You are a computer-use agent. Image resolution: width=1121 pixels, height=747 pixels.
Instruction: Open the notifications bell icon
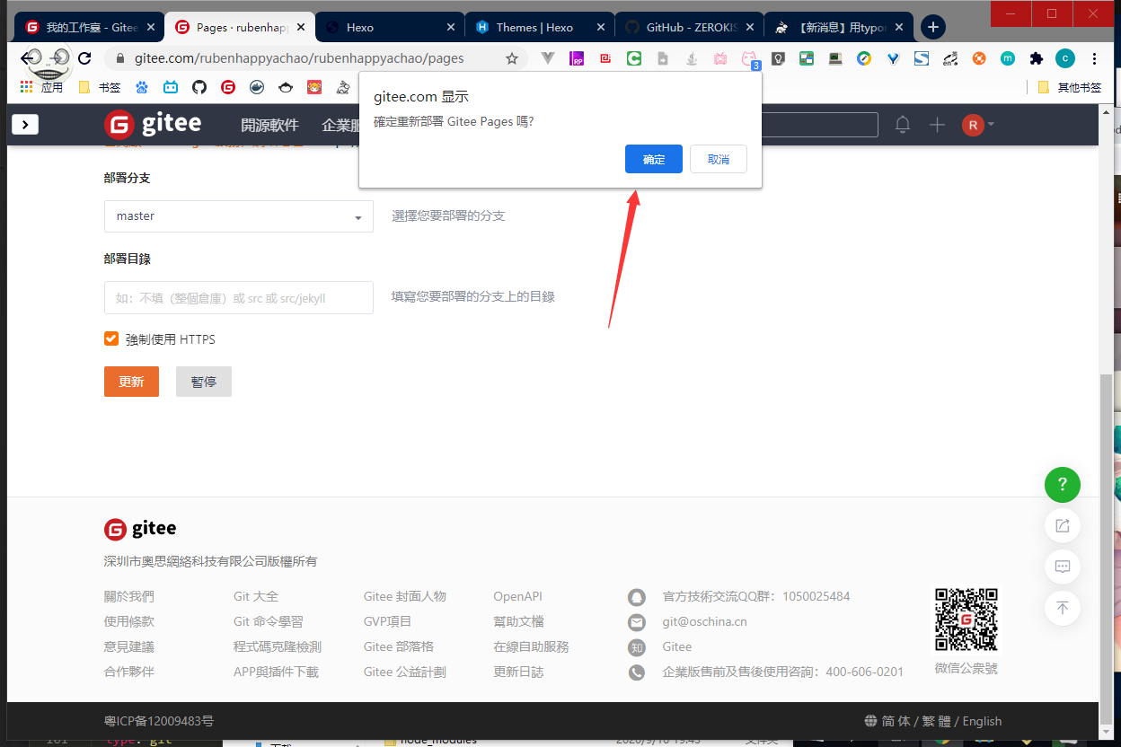[903, 125]
